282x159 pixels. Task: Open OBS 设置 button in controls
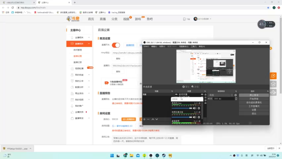point(254,110)
